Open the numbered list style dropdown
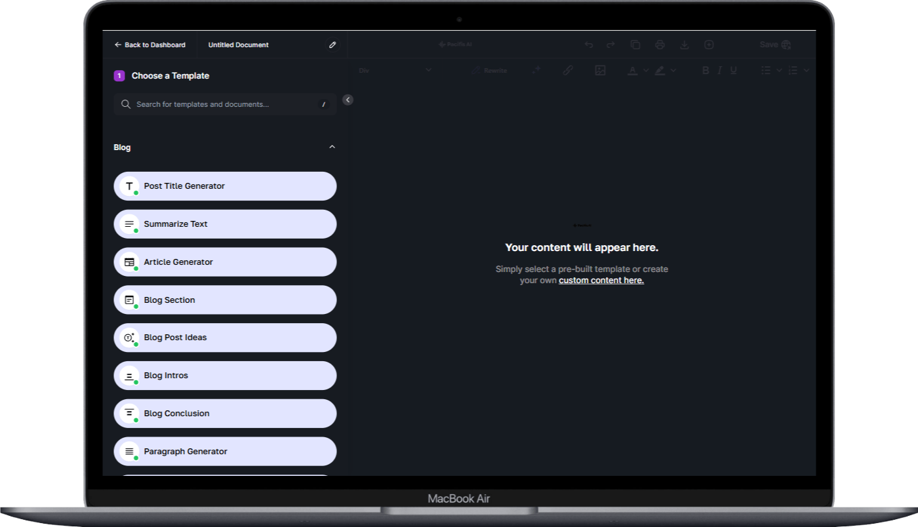918x527 pixels. click(x=807, y=70)
